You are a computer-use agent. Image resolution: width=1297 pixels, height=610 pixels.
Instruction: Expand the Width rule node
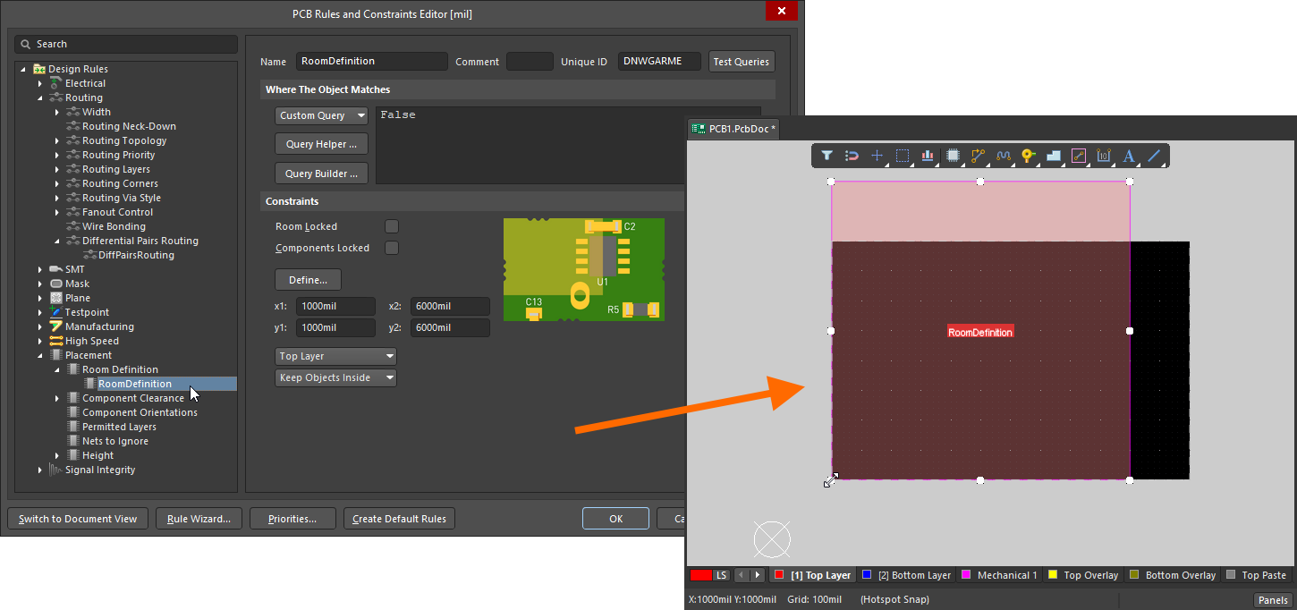[57, 112]
